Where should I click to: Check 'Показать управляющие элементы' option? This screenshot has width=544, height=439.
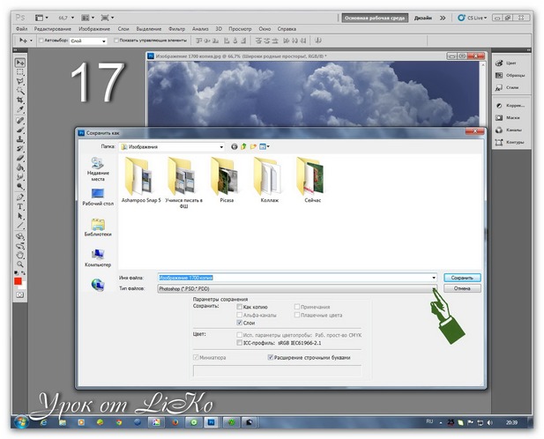[x=116, y=41]
